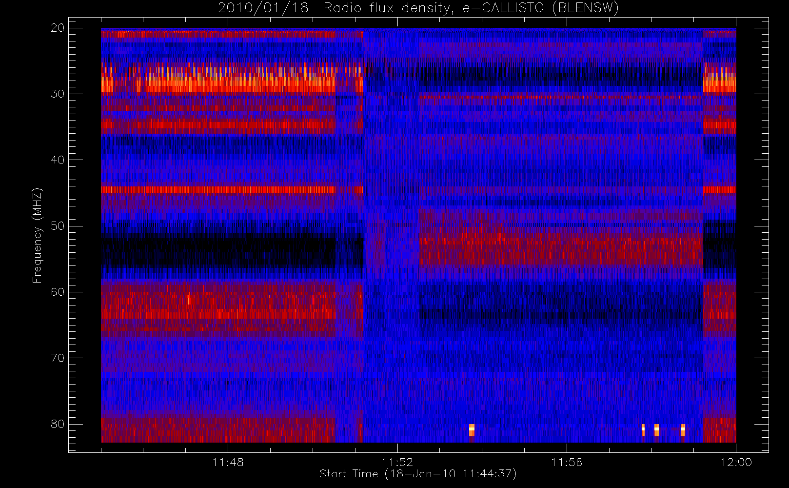Click the "20" frequency tick label
The height and width of the screenshot is (488, 789).
click(58, 28)
